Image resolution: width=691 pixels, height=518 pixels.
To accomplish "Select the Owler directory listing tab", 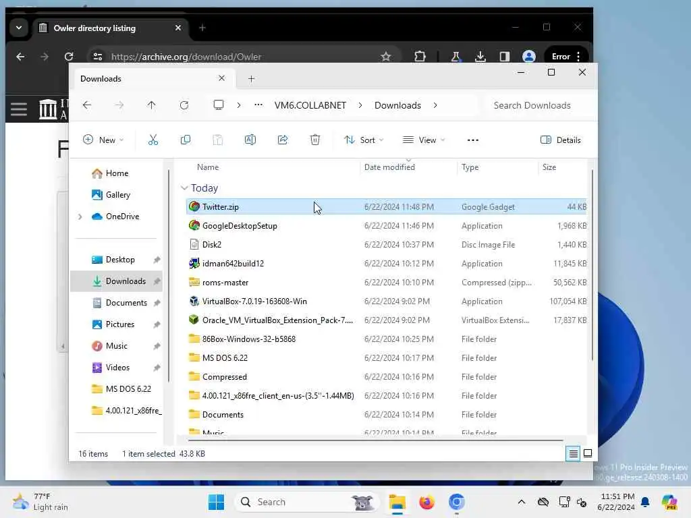I will [x=110, y=28].
